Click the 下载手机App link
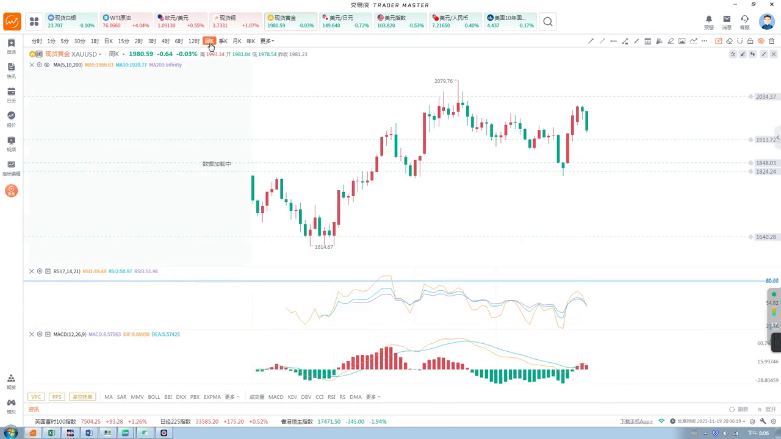The height and width of the screenshot is (439, 781). tap(636, 421)
